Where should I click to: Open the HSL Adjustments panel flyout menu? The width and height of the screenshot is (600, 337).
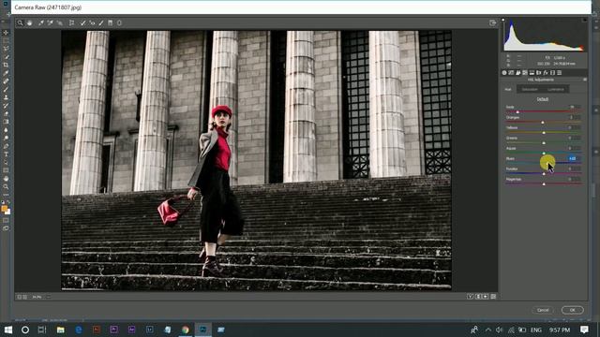(x=585, y=80)
